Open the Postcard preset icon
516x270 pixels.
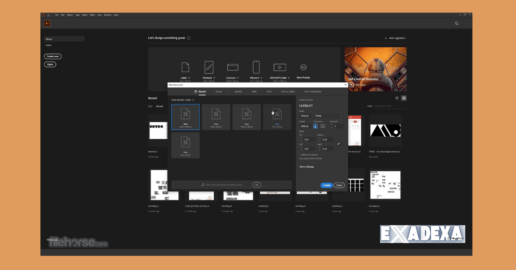209,67
